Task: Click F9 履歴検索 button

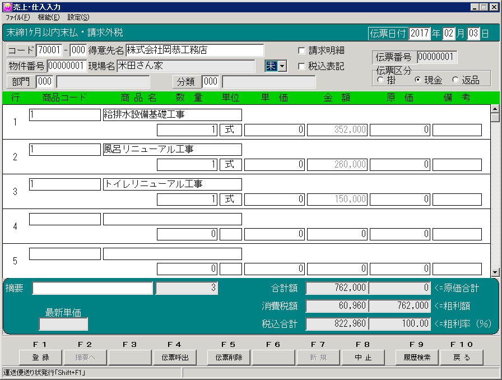Action: [x=417, y=357]
